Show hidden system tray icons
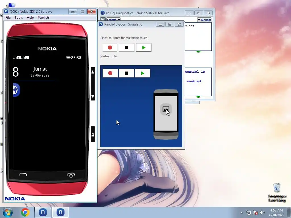The width and height of the screenshot is (291, 218). pyautogui.click(x=242, y=213)
